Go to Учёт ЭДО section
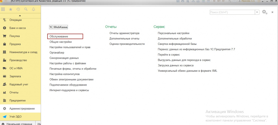Image resolution: width=278 pixels, height=125 pixels. (16, 117)
